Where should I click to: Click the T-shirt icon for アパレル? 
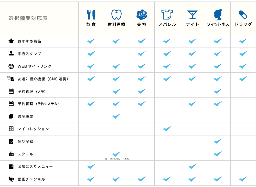(x=167, y=15)
